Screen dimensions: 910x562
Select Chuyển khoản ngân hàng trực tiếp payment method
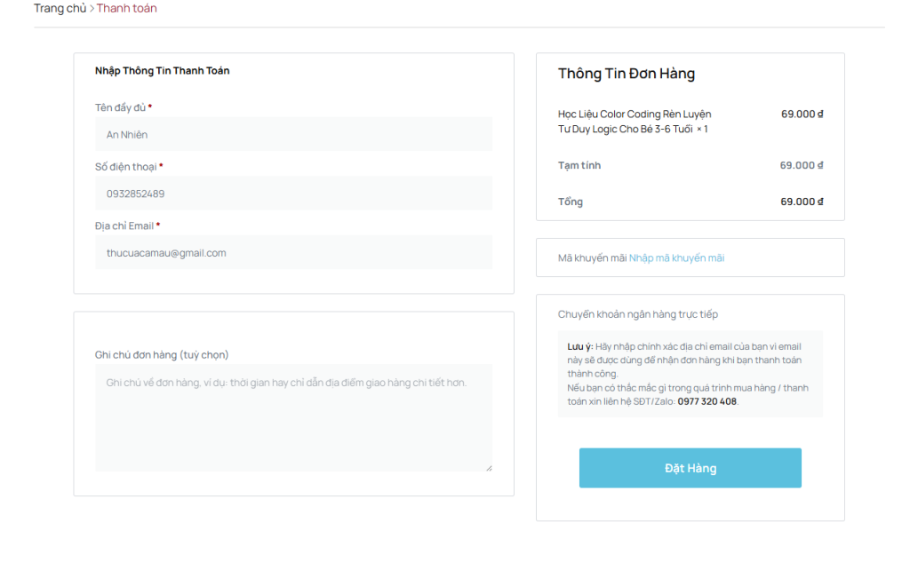tap(637, 314)
